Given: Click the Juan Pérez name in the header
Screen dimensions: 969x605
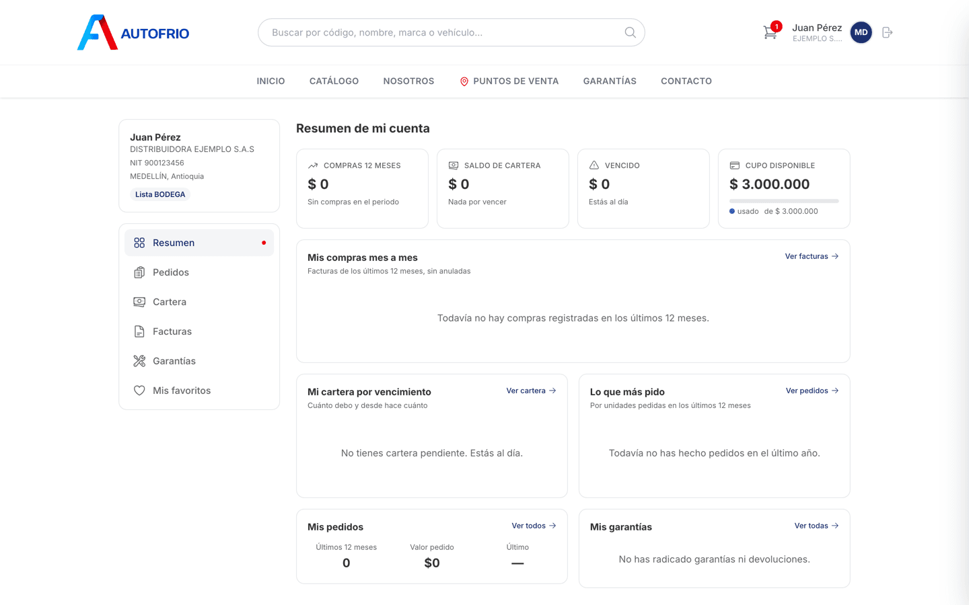Looking at the screenshot, I should coord(817,28).
